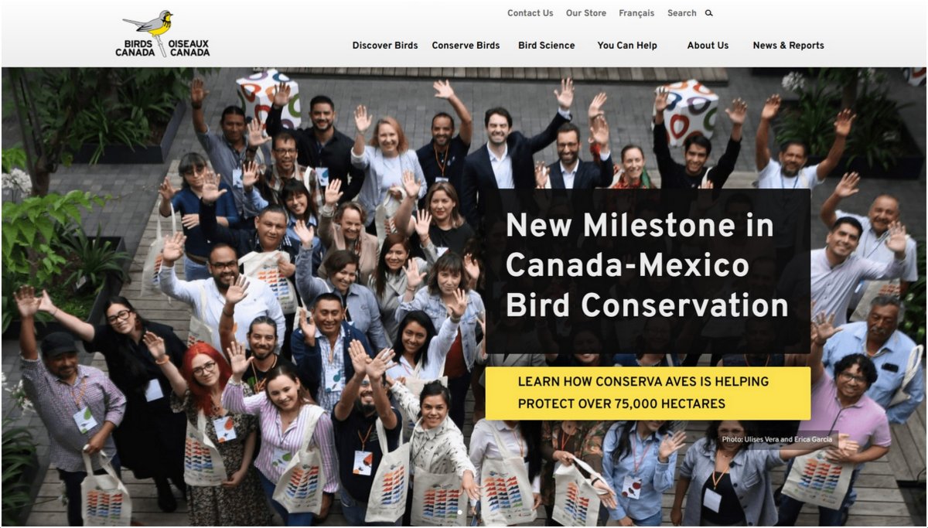
Task: Open the Bird Science menu
Action: point(546,46)
